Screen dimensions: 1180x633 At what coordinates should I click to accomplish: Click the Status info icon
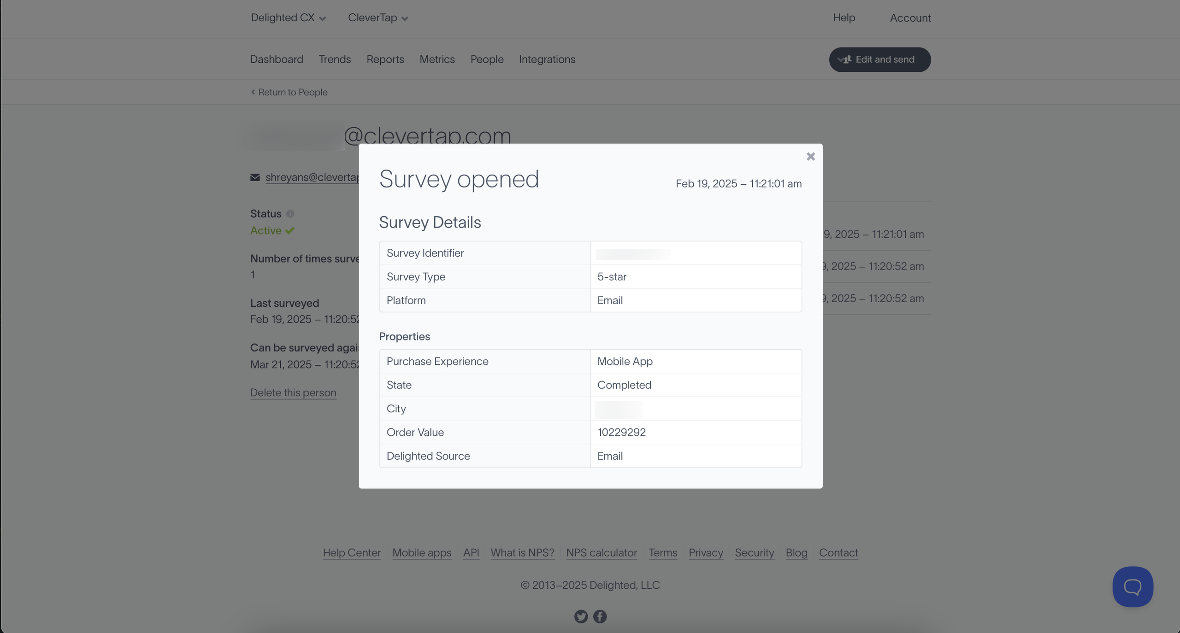290,214
